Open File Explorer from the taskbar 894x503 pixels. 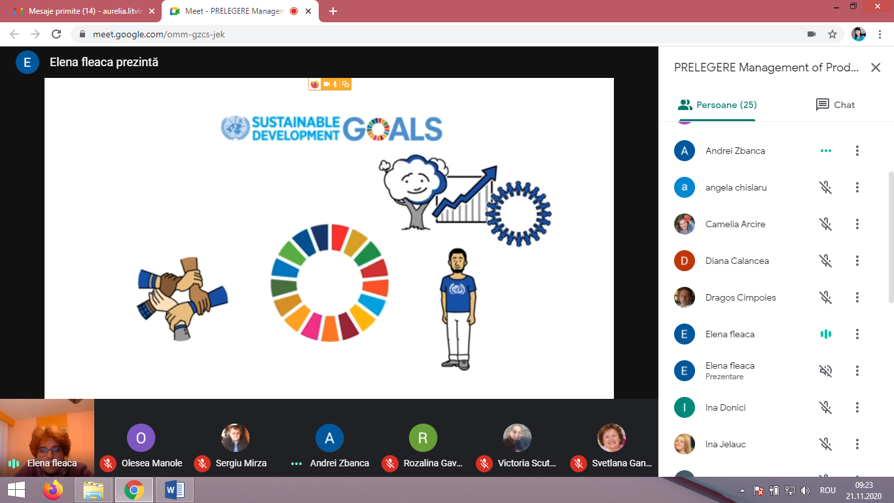click(94, 489)
